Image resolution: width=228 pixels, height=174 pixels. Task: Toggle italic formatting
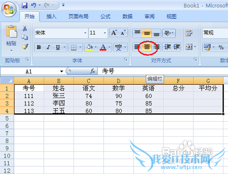[x=48, y=47]
